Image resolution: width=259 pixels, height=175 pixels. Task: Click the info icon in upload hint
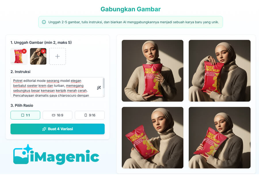point(44,22)
